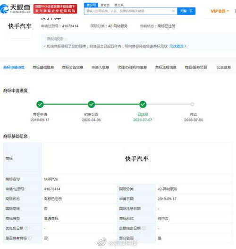Click the 商标已注册 status cell in table
The width and height of the screenshot is (236, 249).
(53, 199)
